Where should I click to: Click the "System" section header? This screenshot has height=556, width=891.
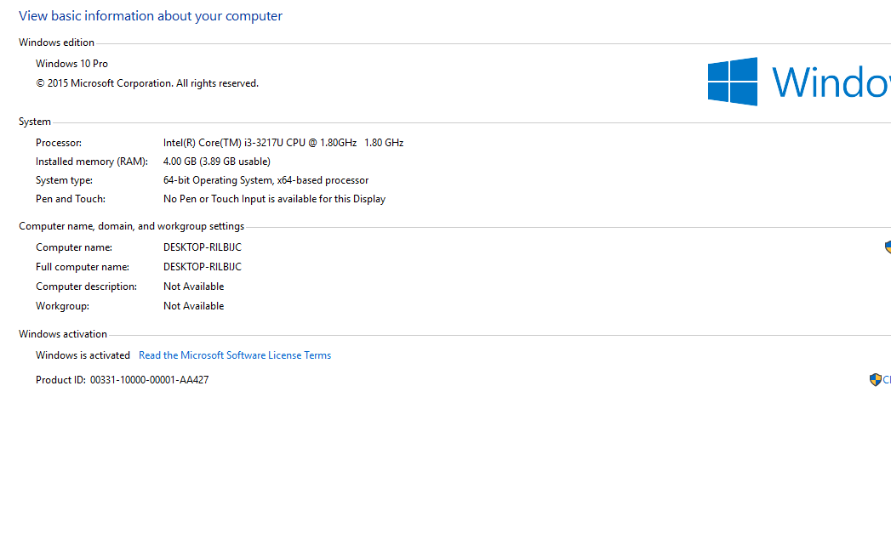point(35,122)
